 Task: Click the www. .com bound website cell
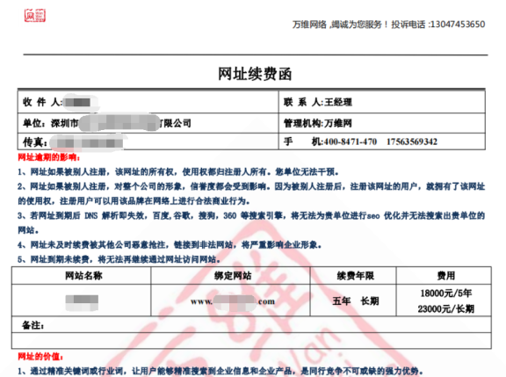pos(230,301)
